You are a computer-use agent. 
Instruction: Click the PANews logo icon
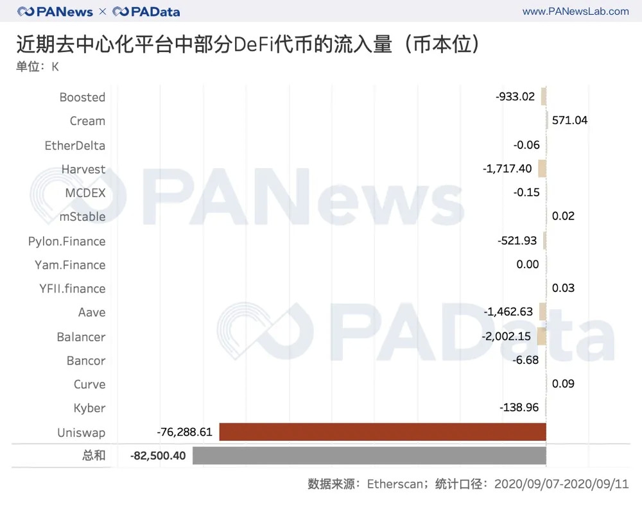tap(26, 12)
